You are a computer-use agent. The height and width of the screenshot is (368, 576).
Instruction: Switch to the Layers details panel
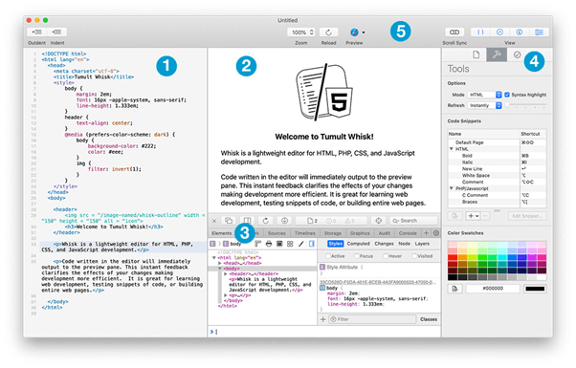pos(422,244)
